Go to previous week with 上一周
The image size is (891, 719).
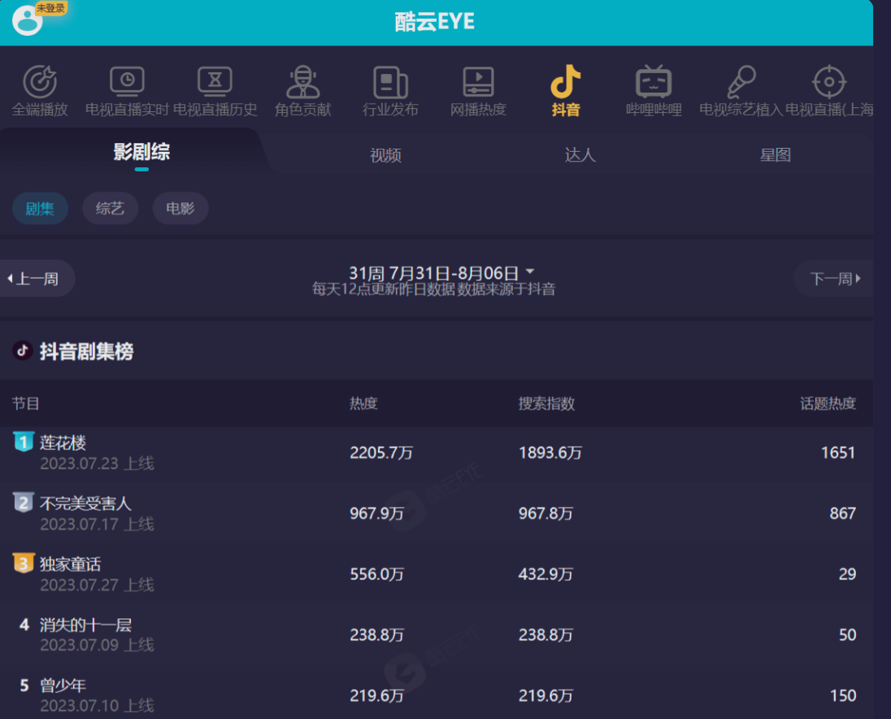click(x=35, y=279)
